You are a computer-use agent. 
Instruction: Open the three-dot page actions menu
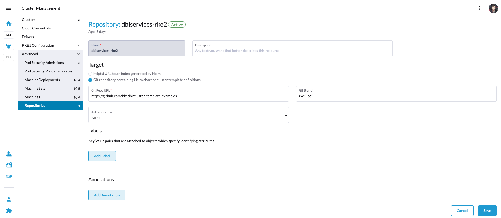[x=479, y=8]
